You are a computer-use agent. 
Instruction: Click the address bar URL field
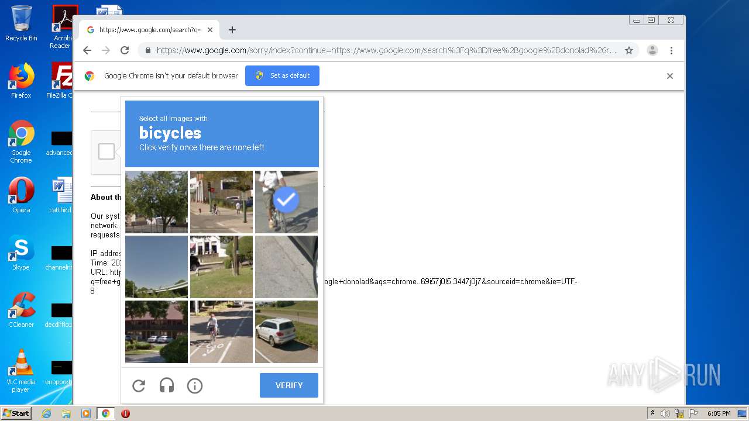point(386,50)
